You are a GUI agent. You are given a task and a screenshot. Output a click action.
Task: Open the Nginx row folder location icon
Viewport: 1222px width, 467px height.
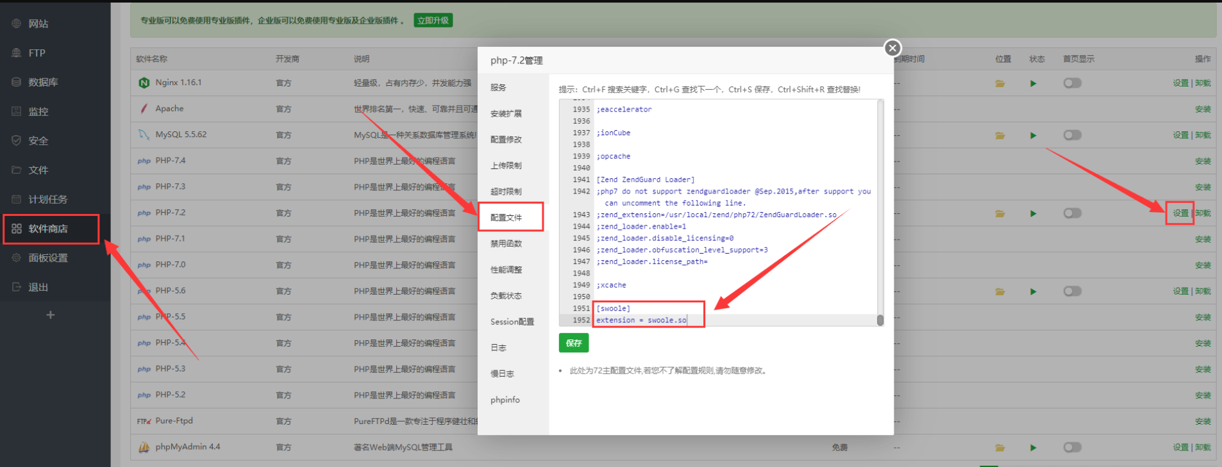(1000, 83)
